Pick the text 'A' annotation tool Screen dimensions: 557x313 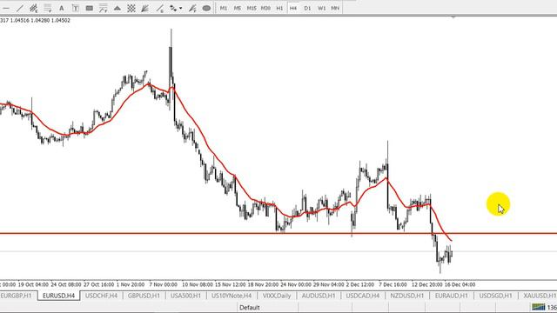[x=62, y=8]
